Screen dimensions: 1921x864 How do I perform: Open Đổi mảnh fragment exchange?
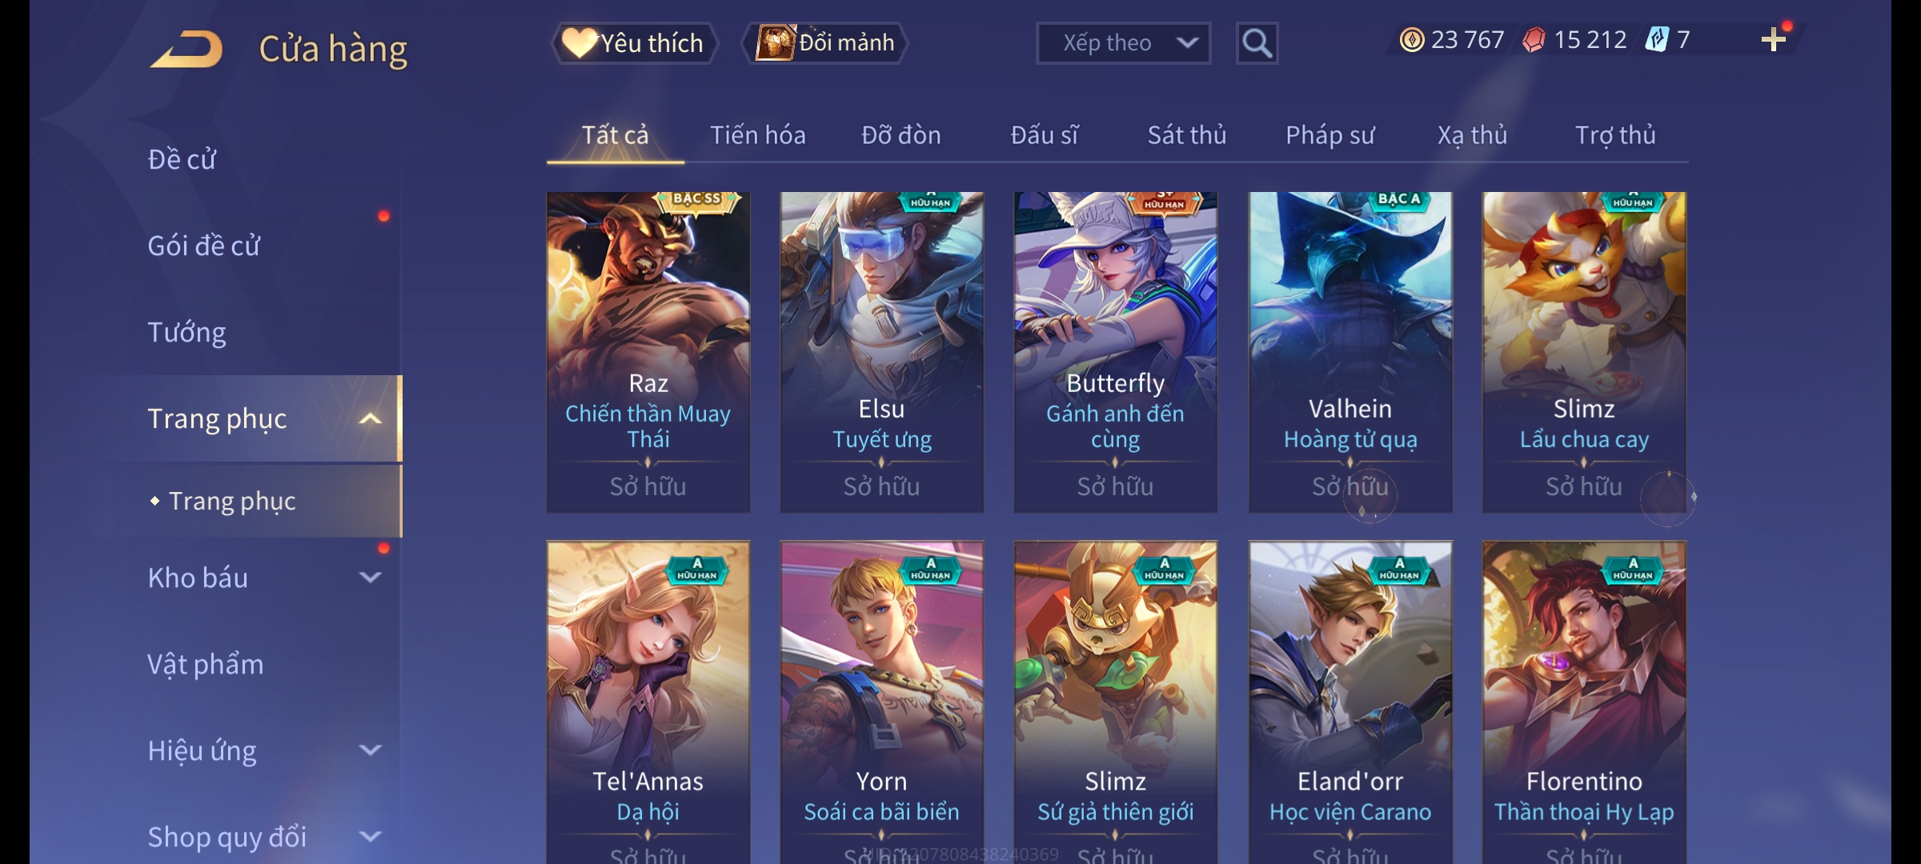pos(825,43)
